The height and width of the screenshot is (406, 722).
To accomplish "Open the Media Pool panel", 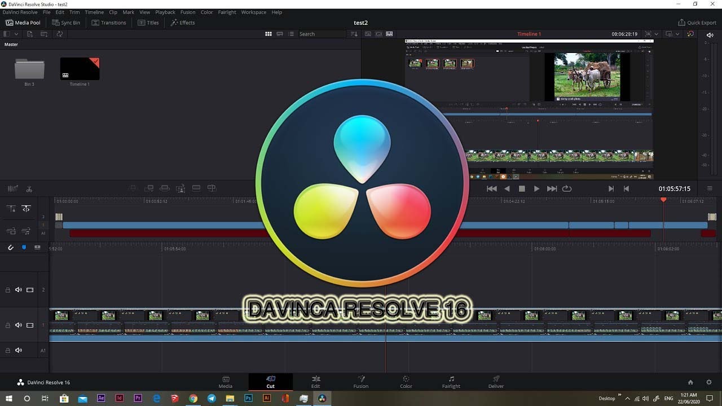I will [x=23, y=23].
